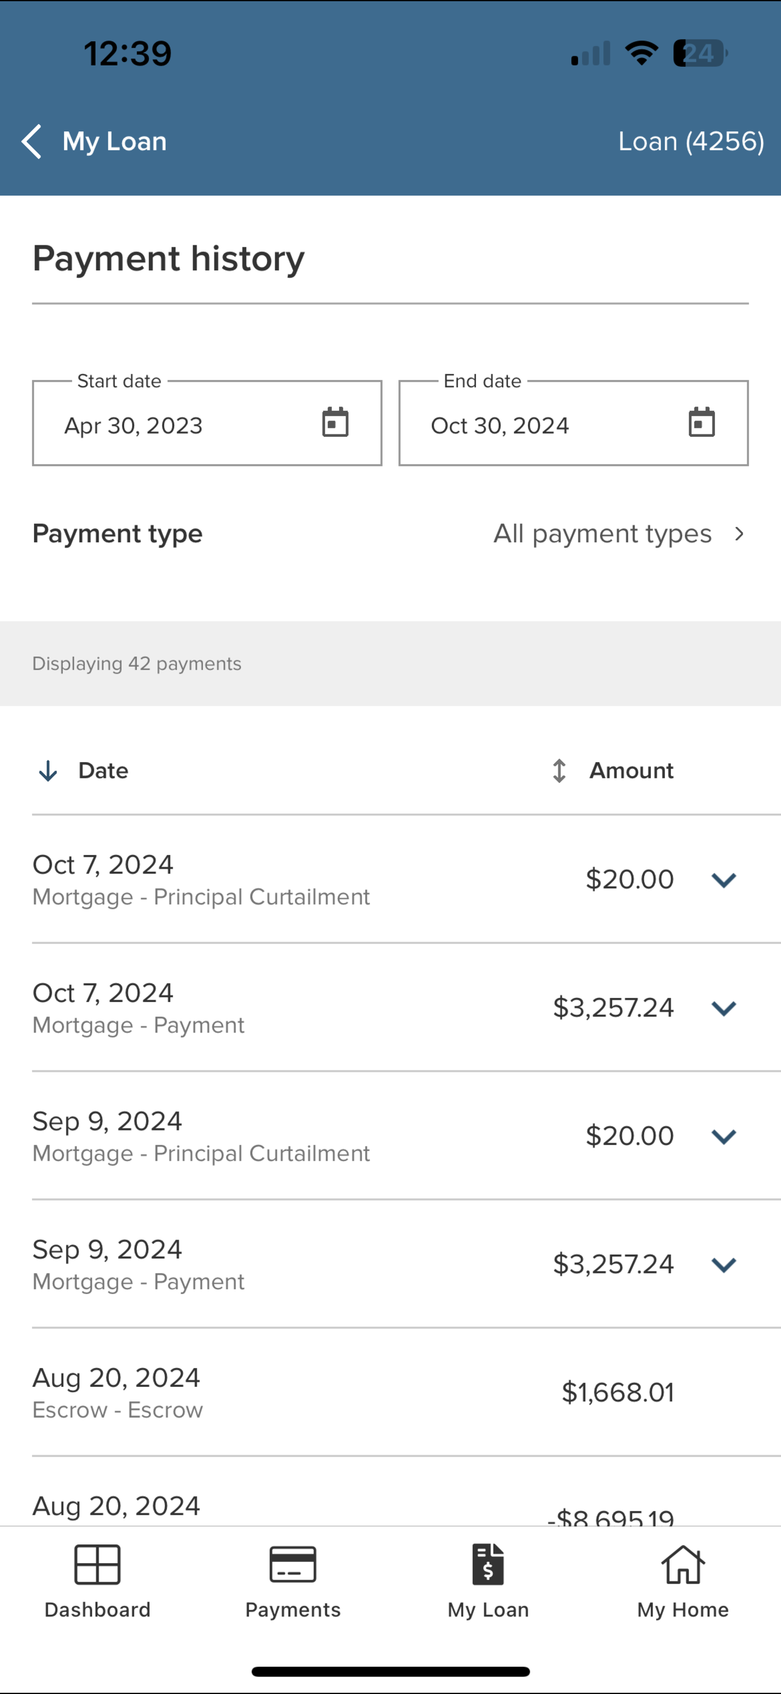Tap Loan (4256) in the header
The width and height of the screenshot is (781, 1694).
coord(691,141)
